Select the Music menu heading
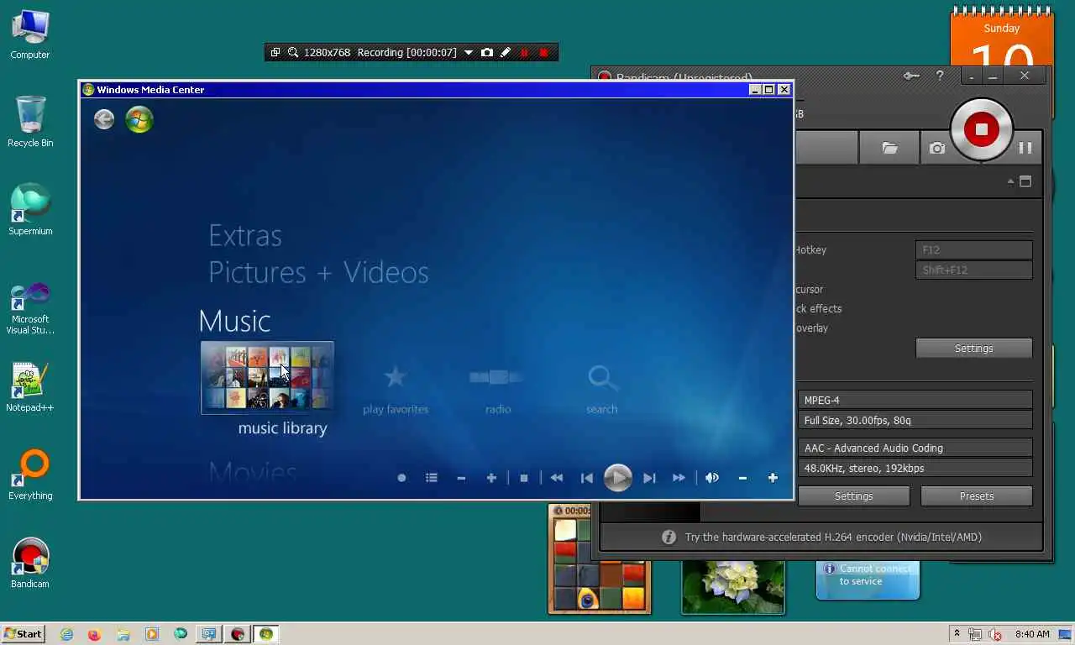Screen dimensions: 1075x645 coord(234,321)
